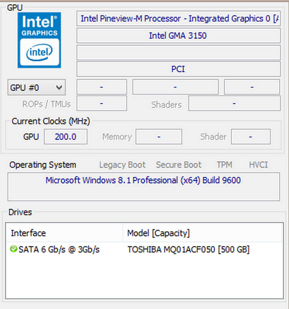Open the GPU #0 dropdown

click(36, 88)
